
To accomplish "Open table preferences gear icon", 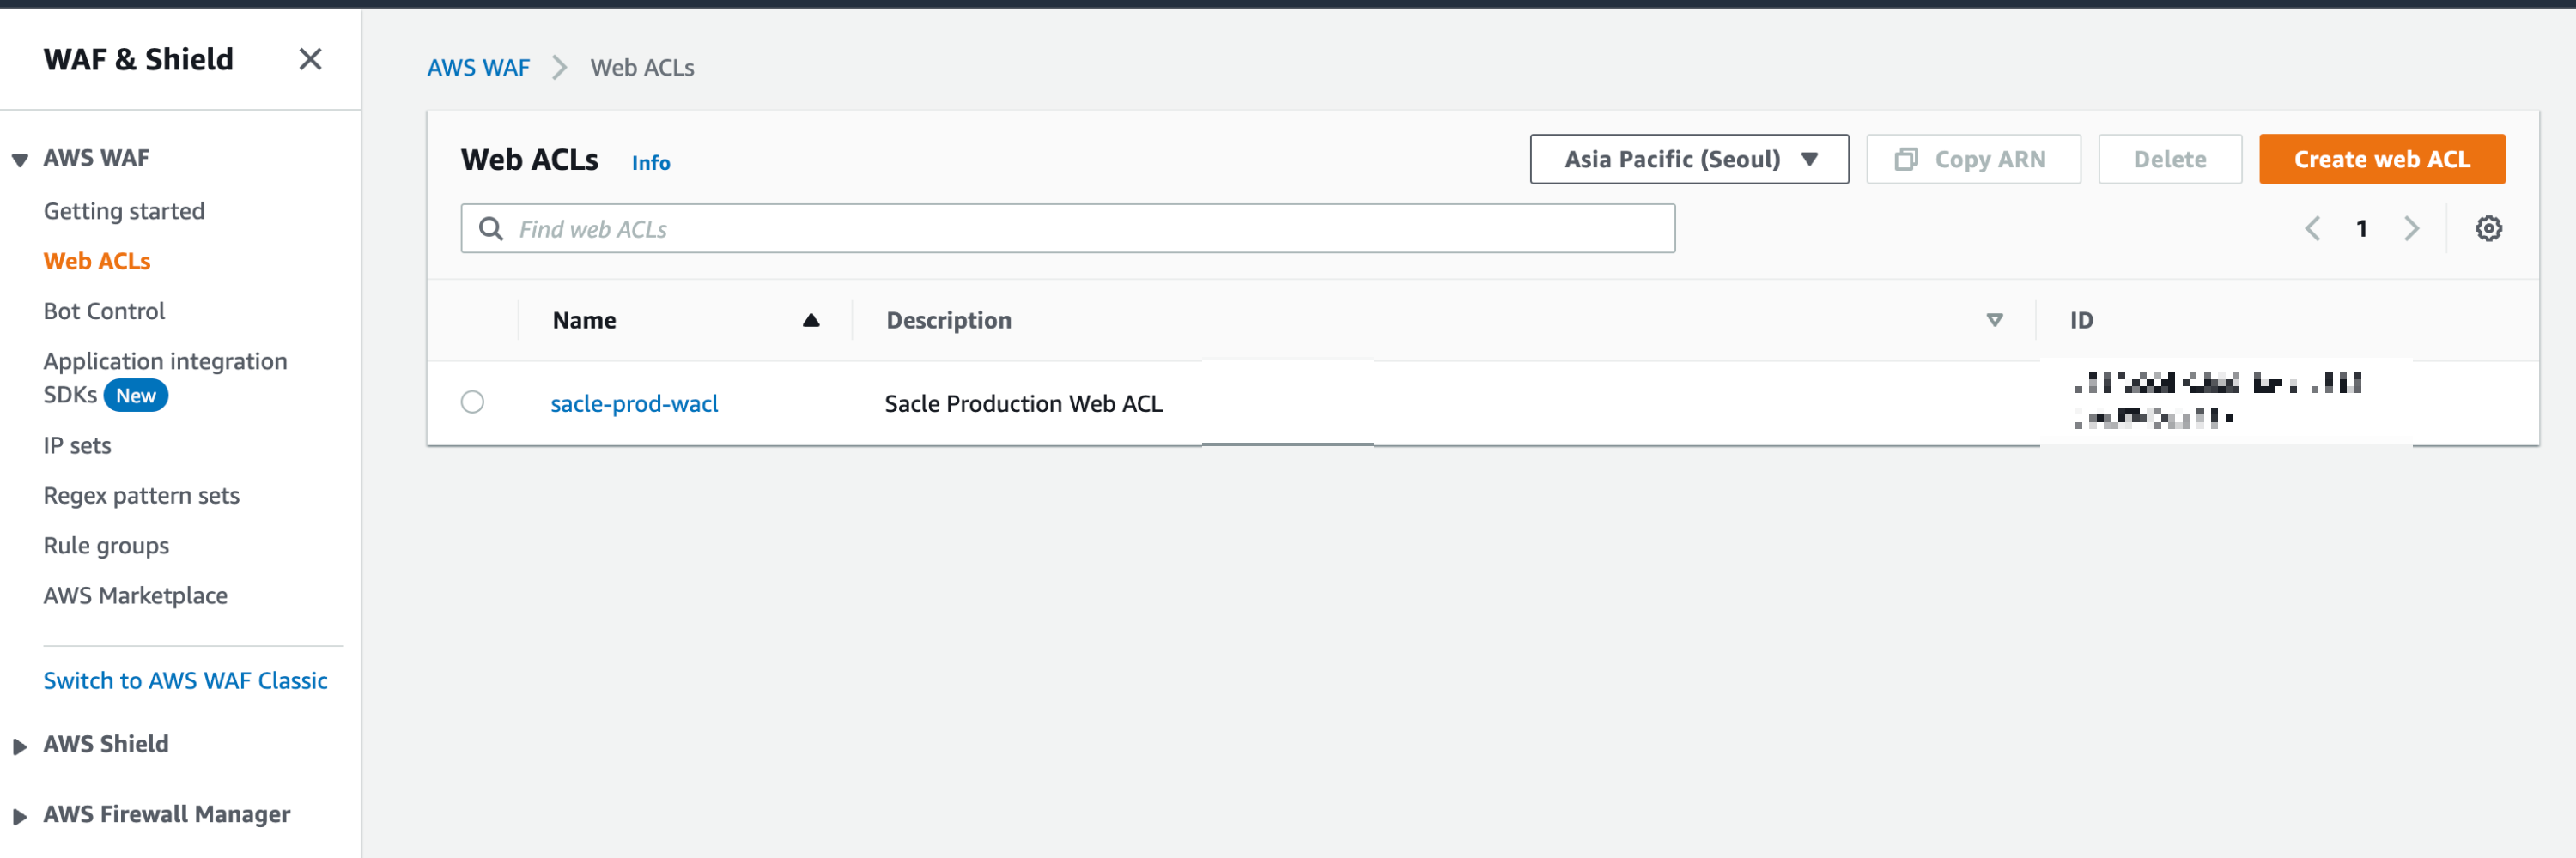I will (x=2488, y=229).
